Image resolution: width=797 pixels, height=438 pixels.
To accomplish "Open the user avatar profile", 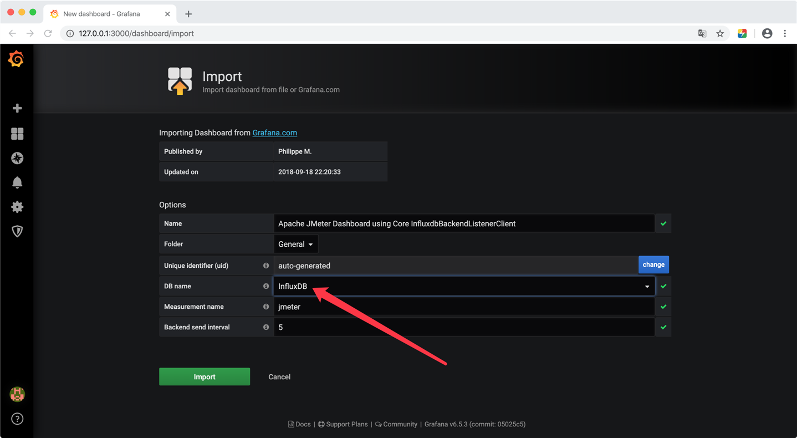I will click(x=17, y=394).
